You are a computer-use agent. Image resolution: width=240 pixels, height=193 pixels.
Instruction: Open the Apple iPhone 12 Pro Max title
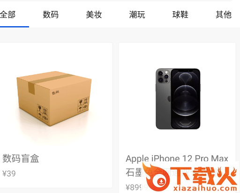pos(177,158)
